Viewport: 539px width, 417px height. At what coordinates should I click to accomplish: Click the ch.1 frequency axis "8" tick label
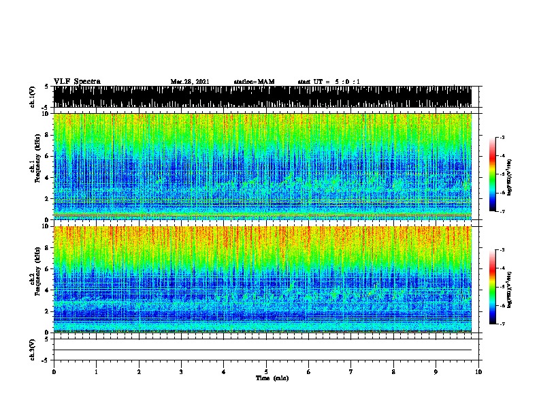(47, 135)
